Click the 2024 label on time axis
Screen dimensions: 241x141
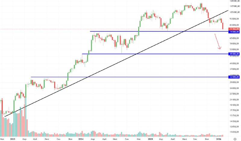click(81, 139)
